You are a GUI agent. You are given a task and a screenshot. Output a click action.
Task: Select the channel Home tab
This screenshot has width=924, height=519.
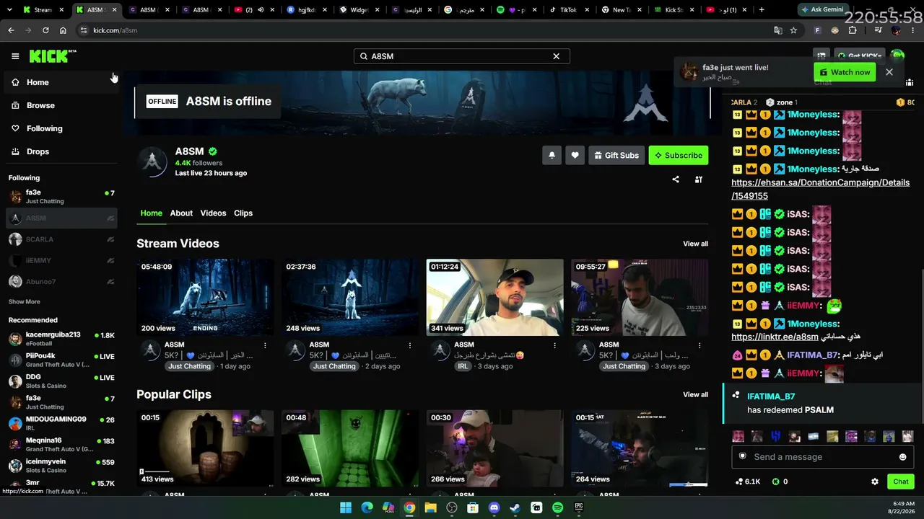pos(151,213)
